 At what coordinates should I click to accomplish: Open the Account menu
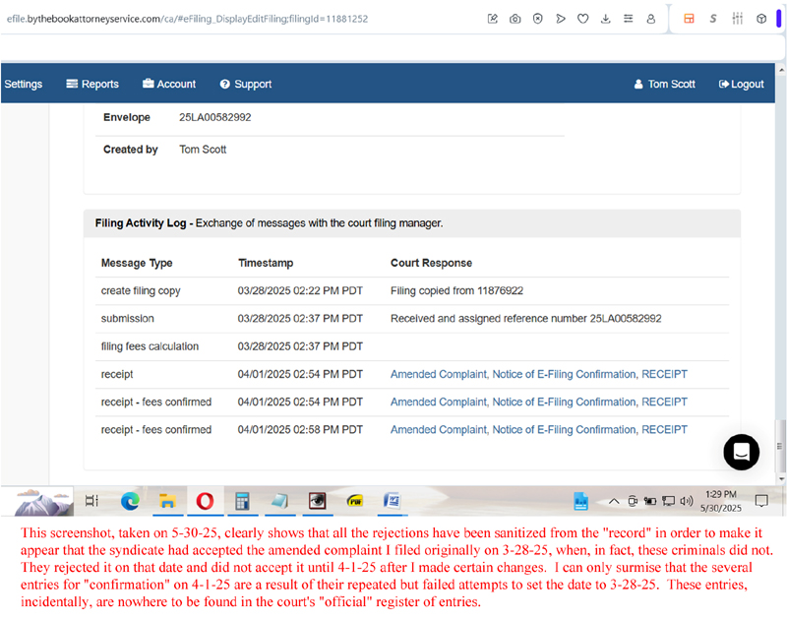click(168, 84)
